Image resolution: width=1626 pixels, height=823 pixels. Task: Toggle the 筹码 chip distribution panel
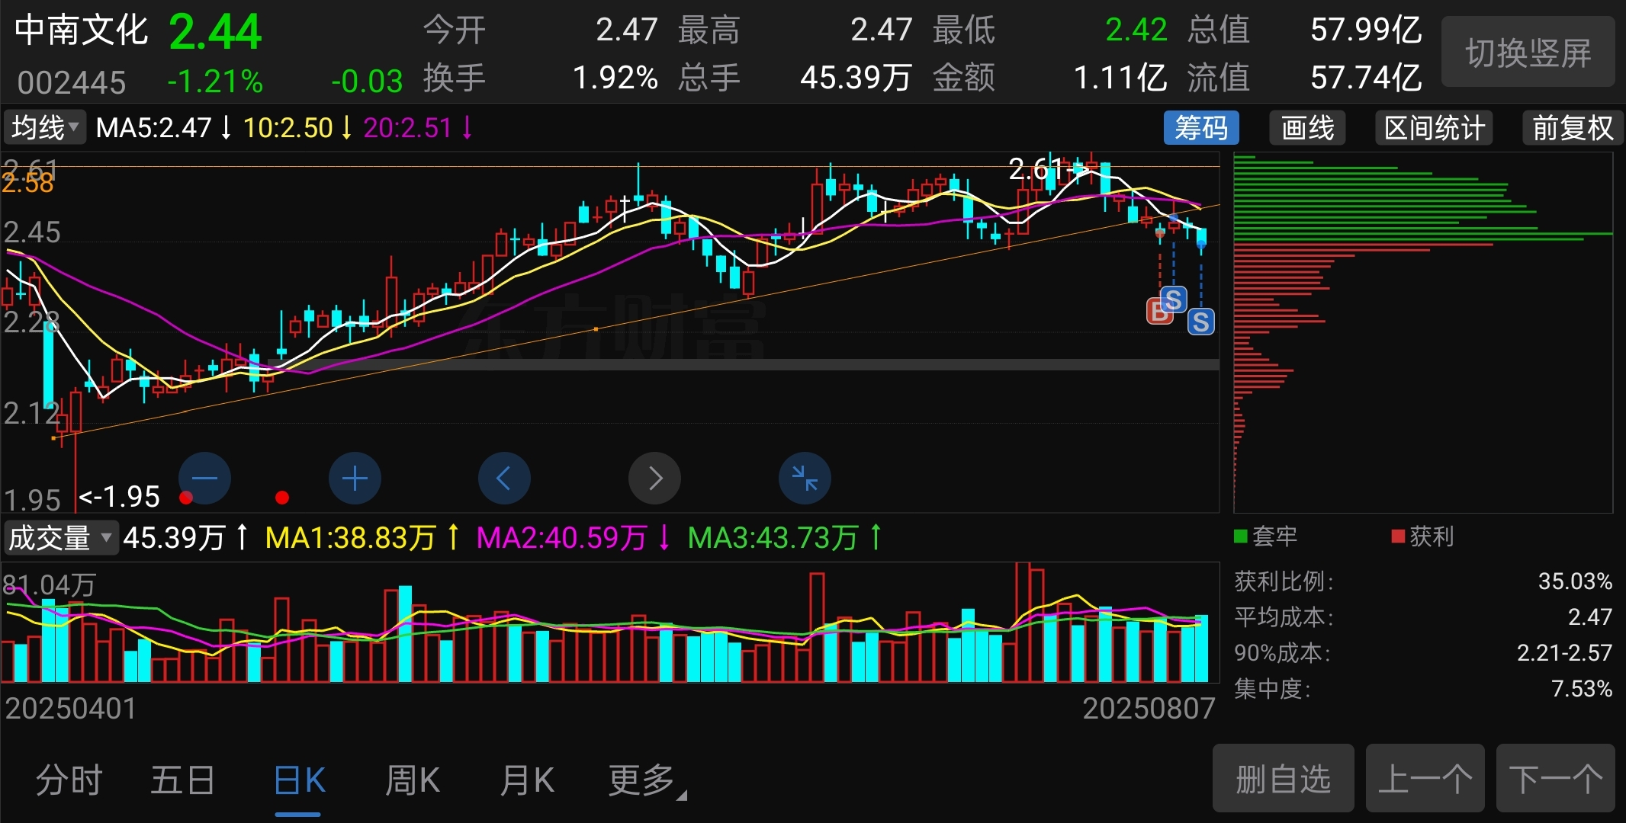[1201, 127]
